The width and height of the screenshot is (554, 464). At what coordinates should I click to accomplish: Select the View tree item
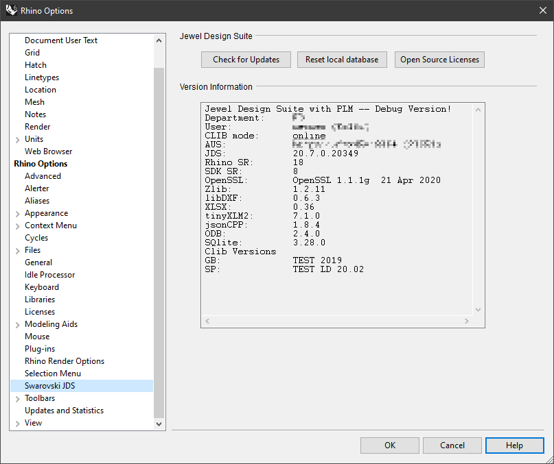(33, 423)
